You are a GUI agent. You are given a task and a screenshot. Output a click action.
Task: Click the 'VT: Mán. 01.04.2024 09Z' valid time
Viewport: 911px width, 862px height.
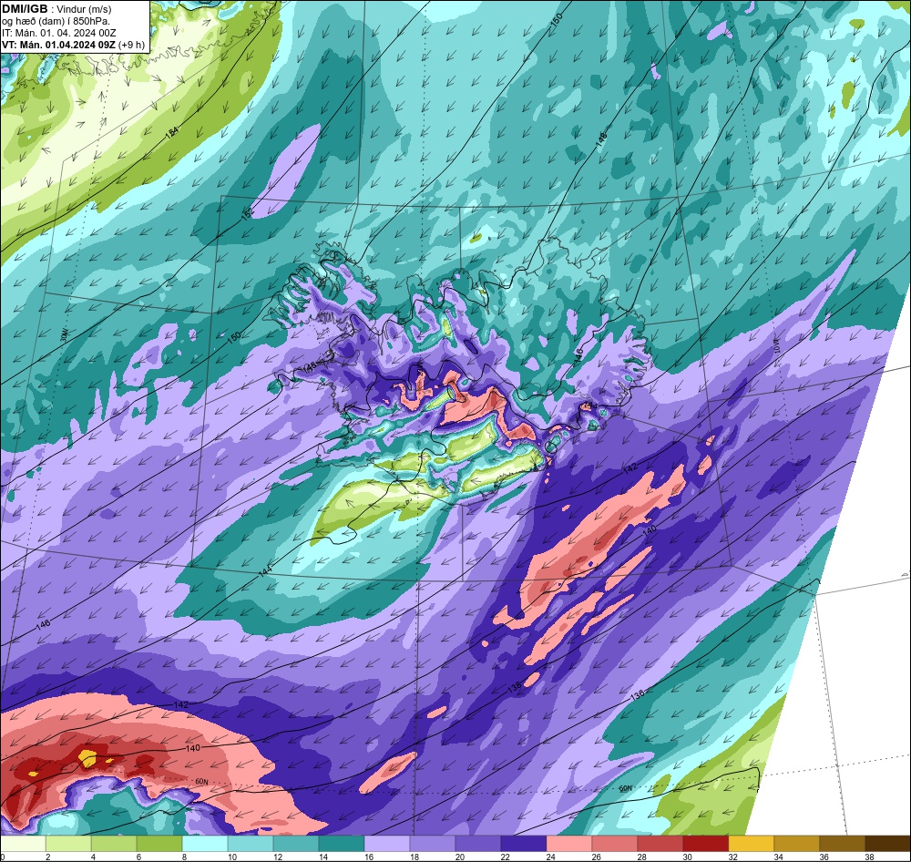click(x=58, y=45)
